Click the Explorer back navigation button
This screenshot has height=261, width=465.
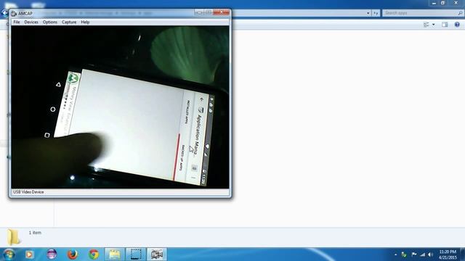pos(4,13)
